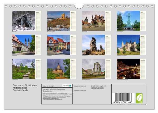Click the 'ISBN 9783457981146' text

[x=80, y=86]
